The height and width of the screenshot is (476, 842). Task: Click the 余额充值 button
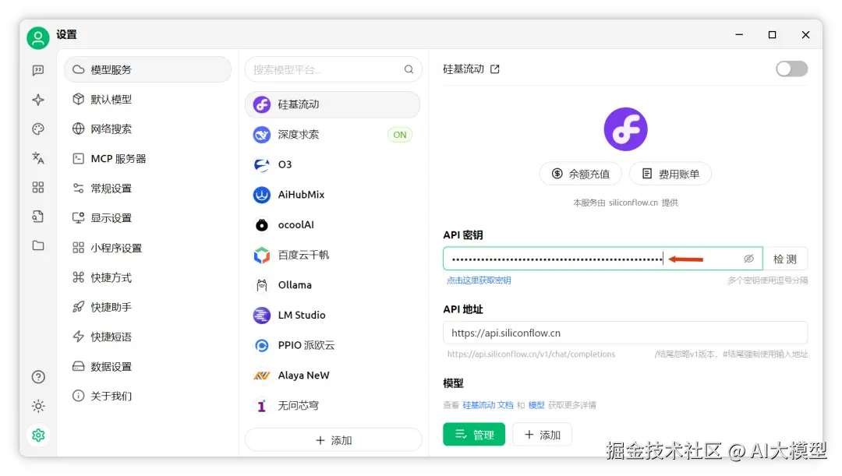(x=581, y=174)
